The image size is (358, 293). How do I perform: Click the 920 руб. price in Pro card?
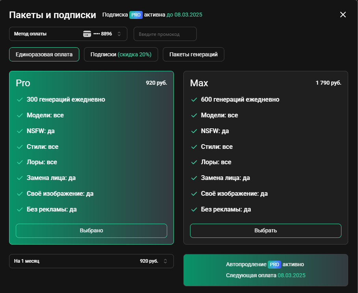[x=157, y=83]
